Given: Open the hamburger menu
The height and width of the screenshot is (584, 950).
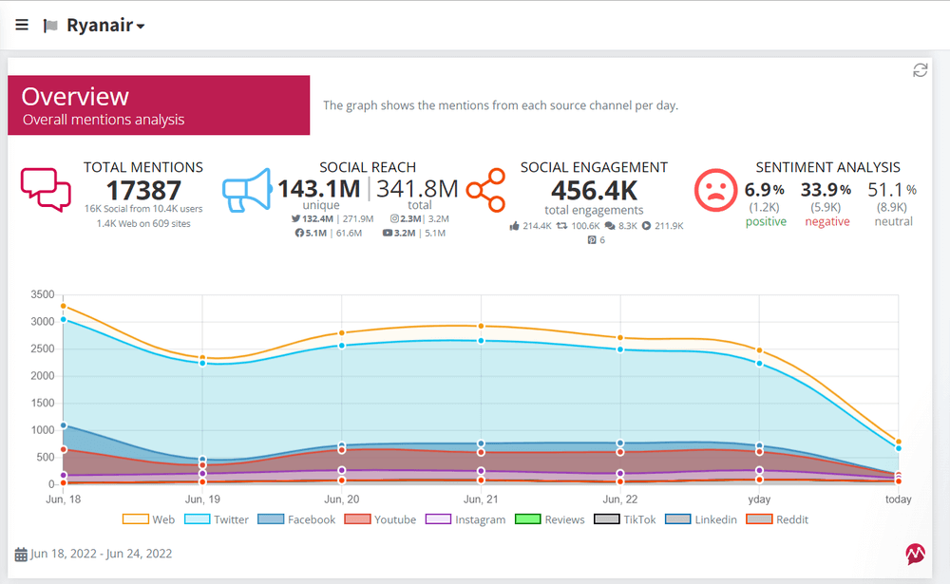Looking at the screenshot, I should click(22, 25).
